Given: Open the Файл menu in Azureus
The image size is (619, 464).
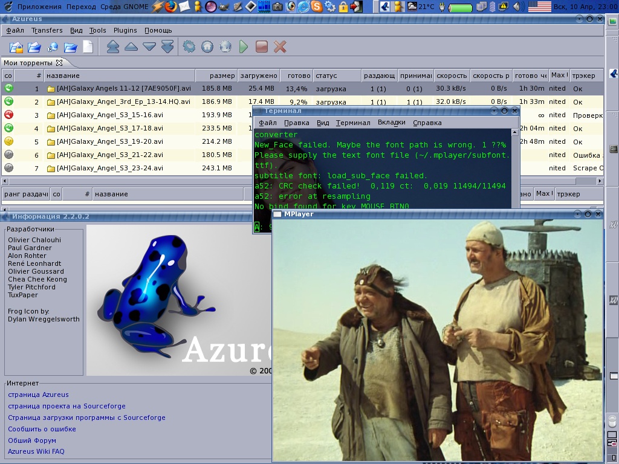Looking at the screenshot, I should click(x=15, y=30).
